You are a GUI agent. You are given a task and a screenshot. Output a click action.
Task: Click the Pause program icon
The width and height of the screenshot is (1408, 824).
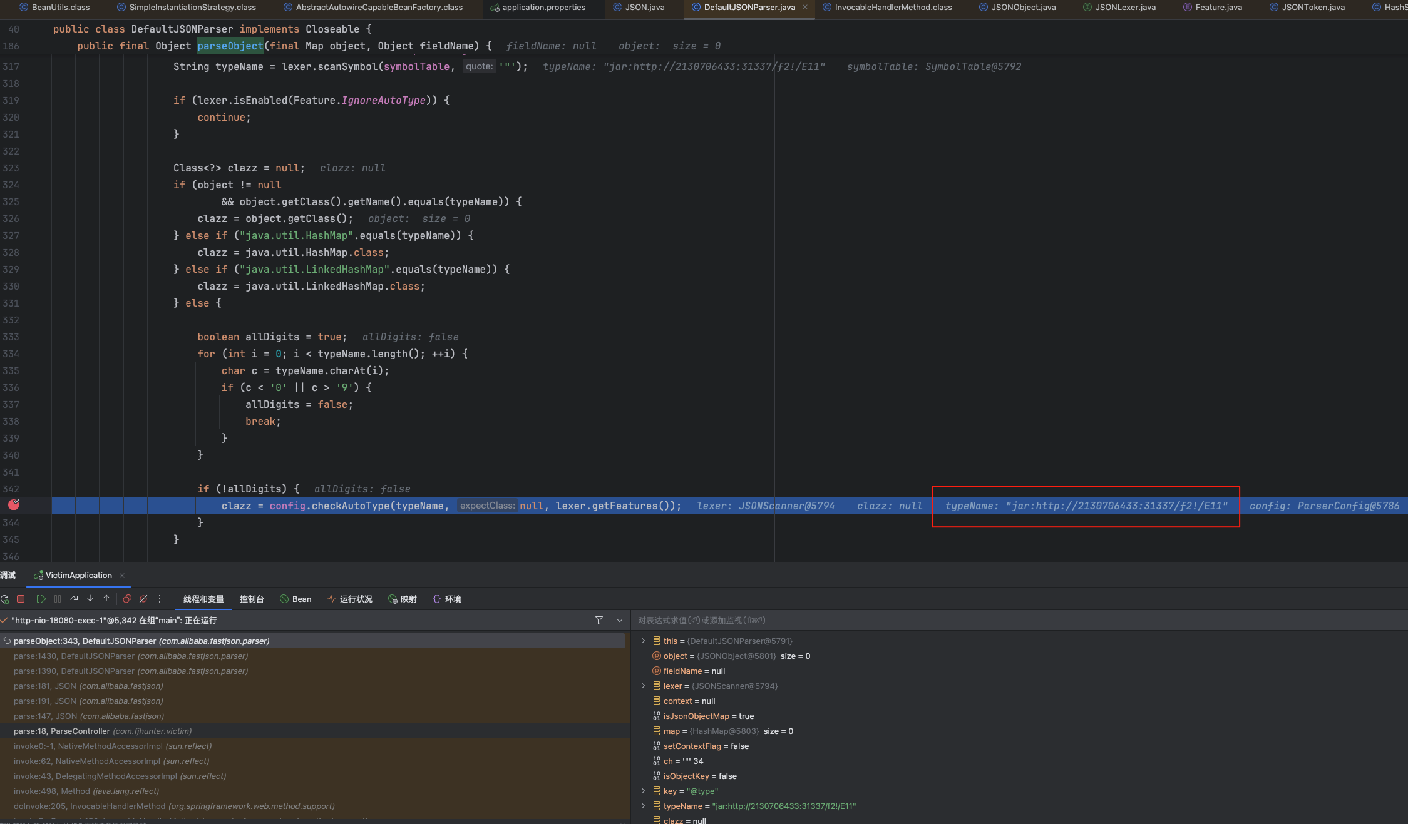[58, 599]
